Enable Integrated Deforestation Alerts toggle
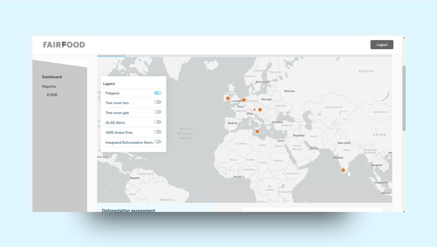437x247 pixels. pyautogui.click(x=158, y=142)
